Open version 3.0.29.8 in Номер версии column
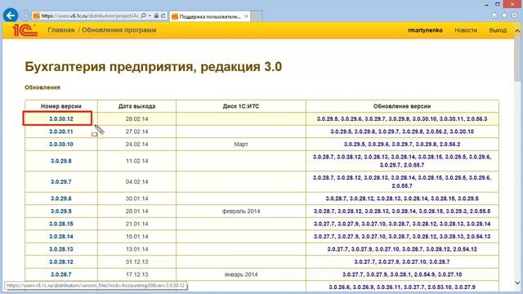The width and height of the screenshot is (523, 294). 61,161
